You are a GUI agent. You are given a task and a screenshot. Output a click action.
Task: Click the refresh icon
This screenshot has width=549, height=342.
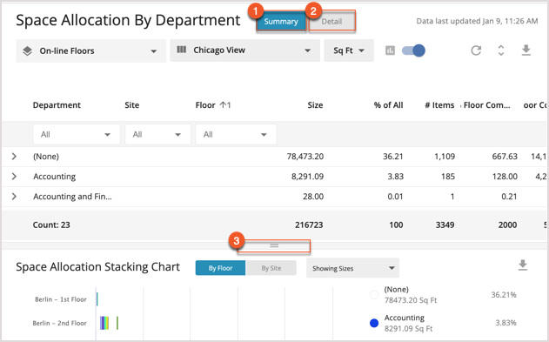[476, 50]
